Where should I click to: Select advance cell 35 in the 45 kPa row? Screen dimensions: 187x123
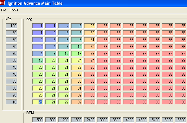tap(90, 67)
